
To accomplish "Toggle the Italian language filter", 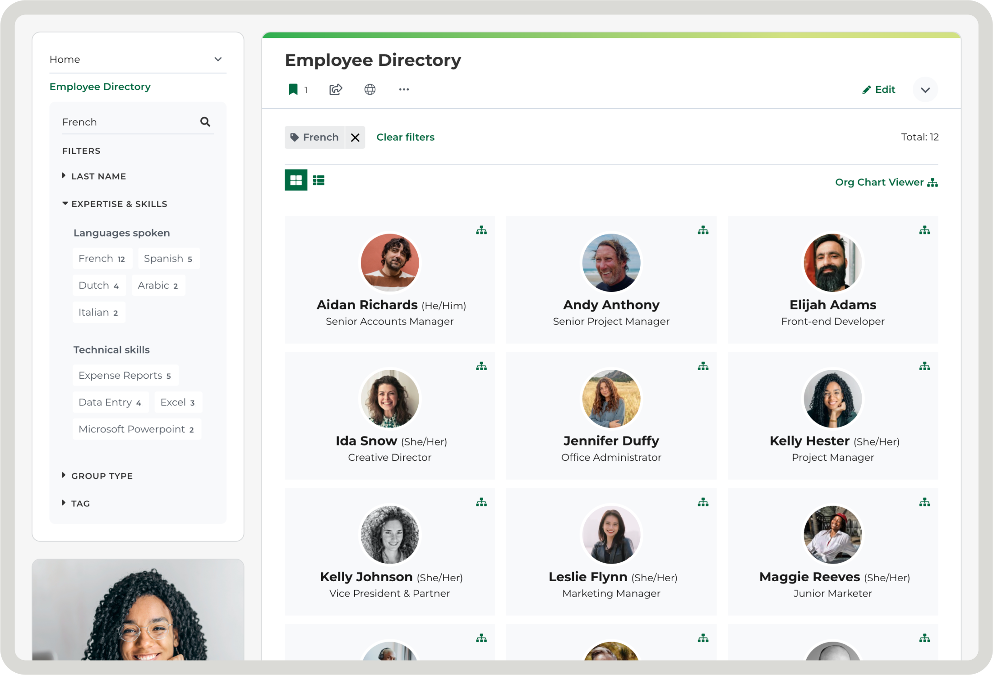I will pos(98,312).
